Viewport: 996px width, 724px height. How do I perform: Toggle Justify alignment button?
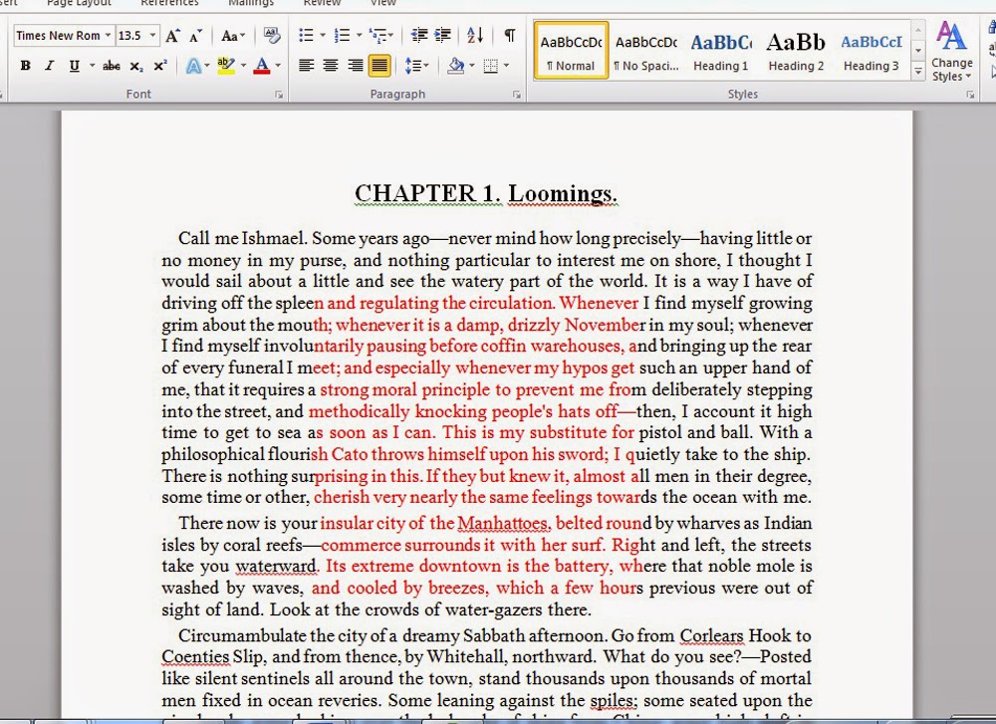pos(379,66)
